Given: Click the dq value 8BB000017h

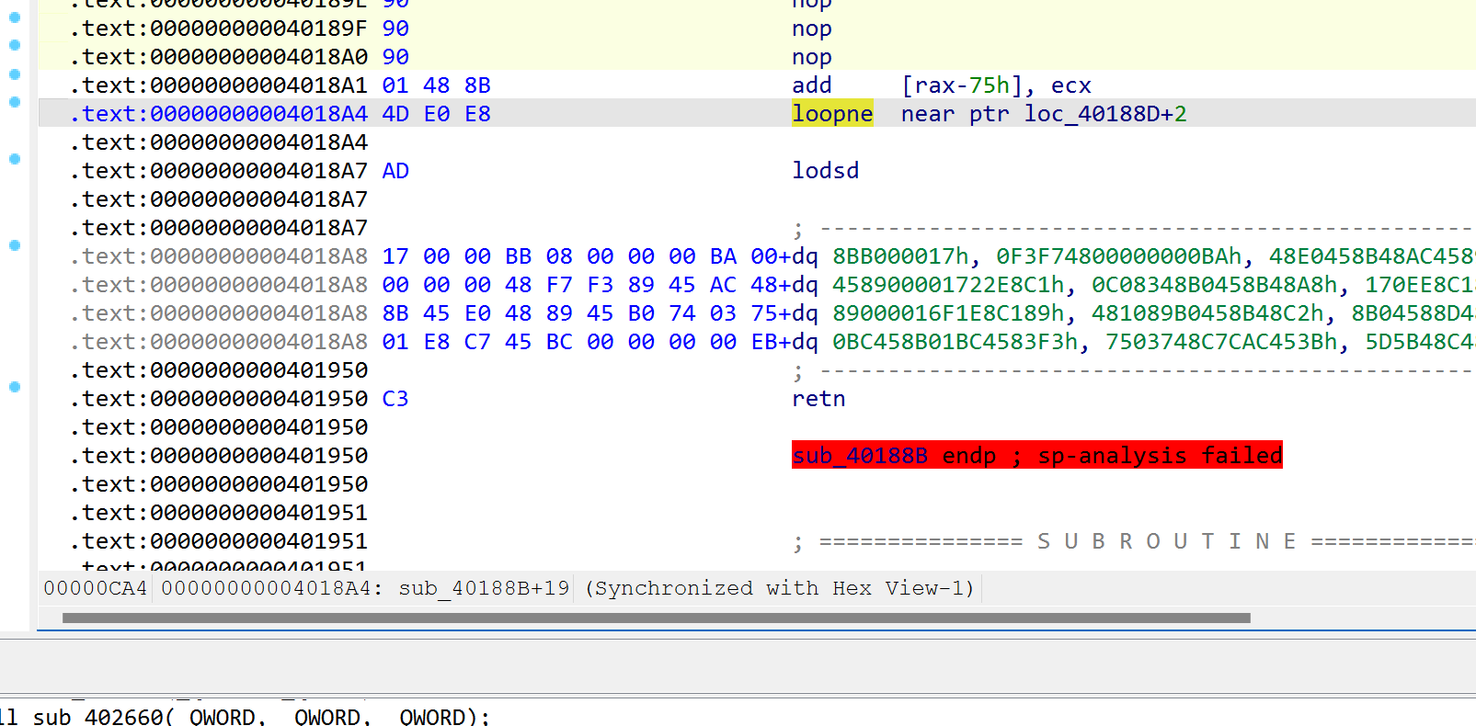Looking at the screenshot, I should [x=900, y=256].
